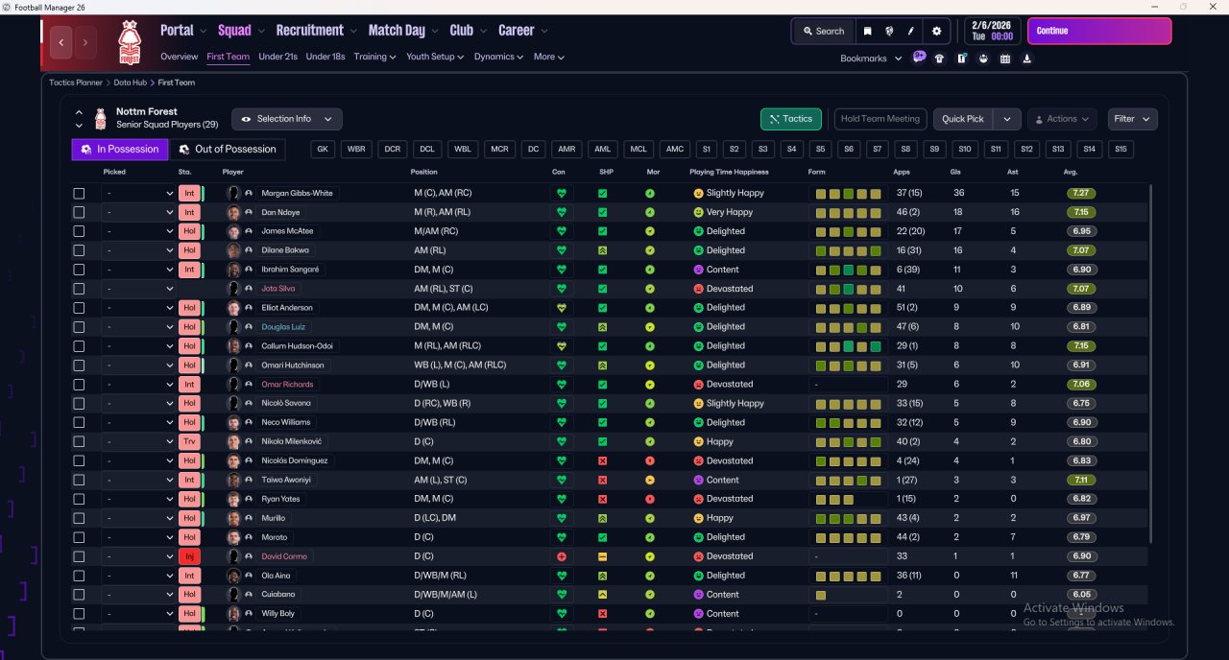The image size is (1229, 660).
Task: Click the shirt icon in bookmarks bar
Action: tap(940, 59)
